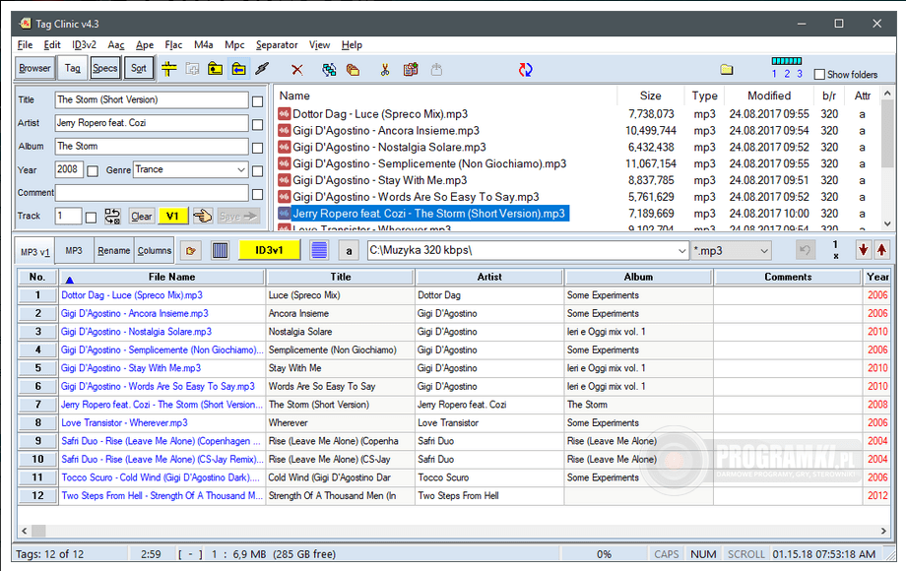Click the pointing hand icon in tag panel

pos(202,216)
